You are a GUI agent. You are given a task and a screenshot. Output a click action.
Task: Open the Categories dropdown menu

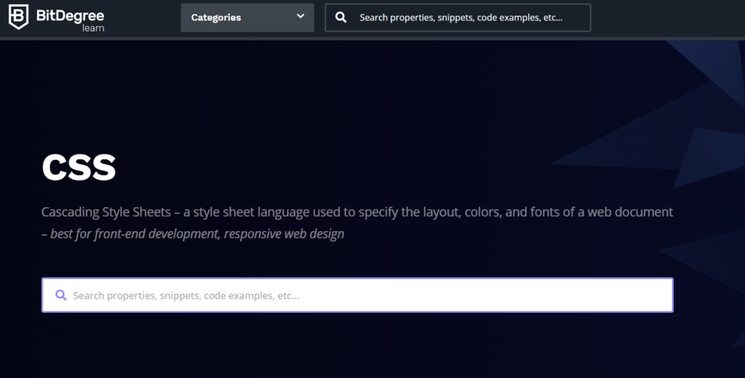tap(247, 17)
